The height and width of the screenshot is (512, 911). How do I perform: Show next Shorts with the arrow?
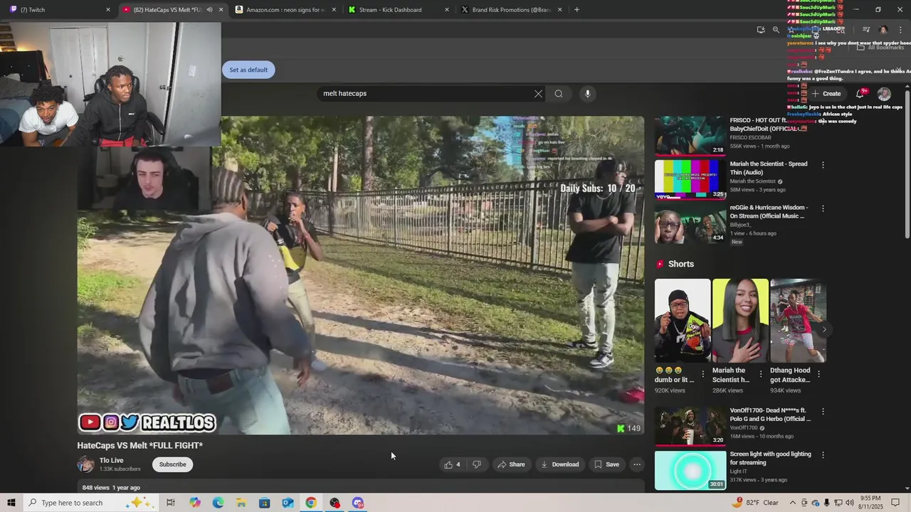coord(823,329)
